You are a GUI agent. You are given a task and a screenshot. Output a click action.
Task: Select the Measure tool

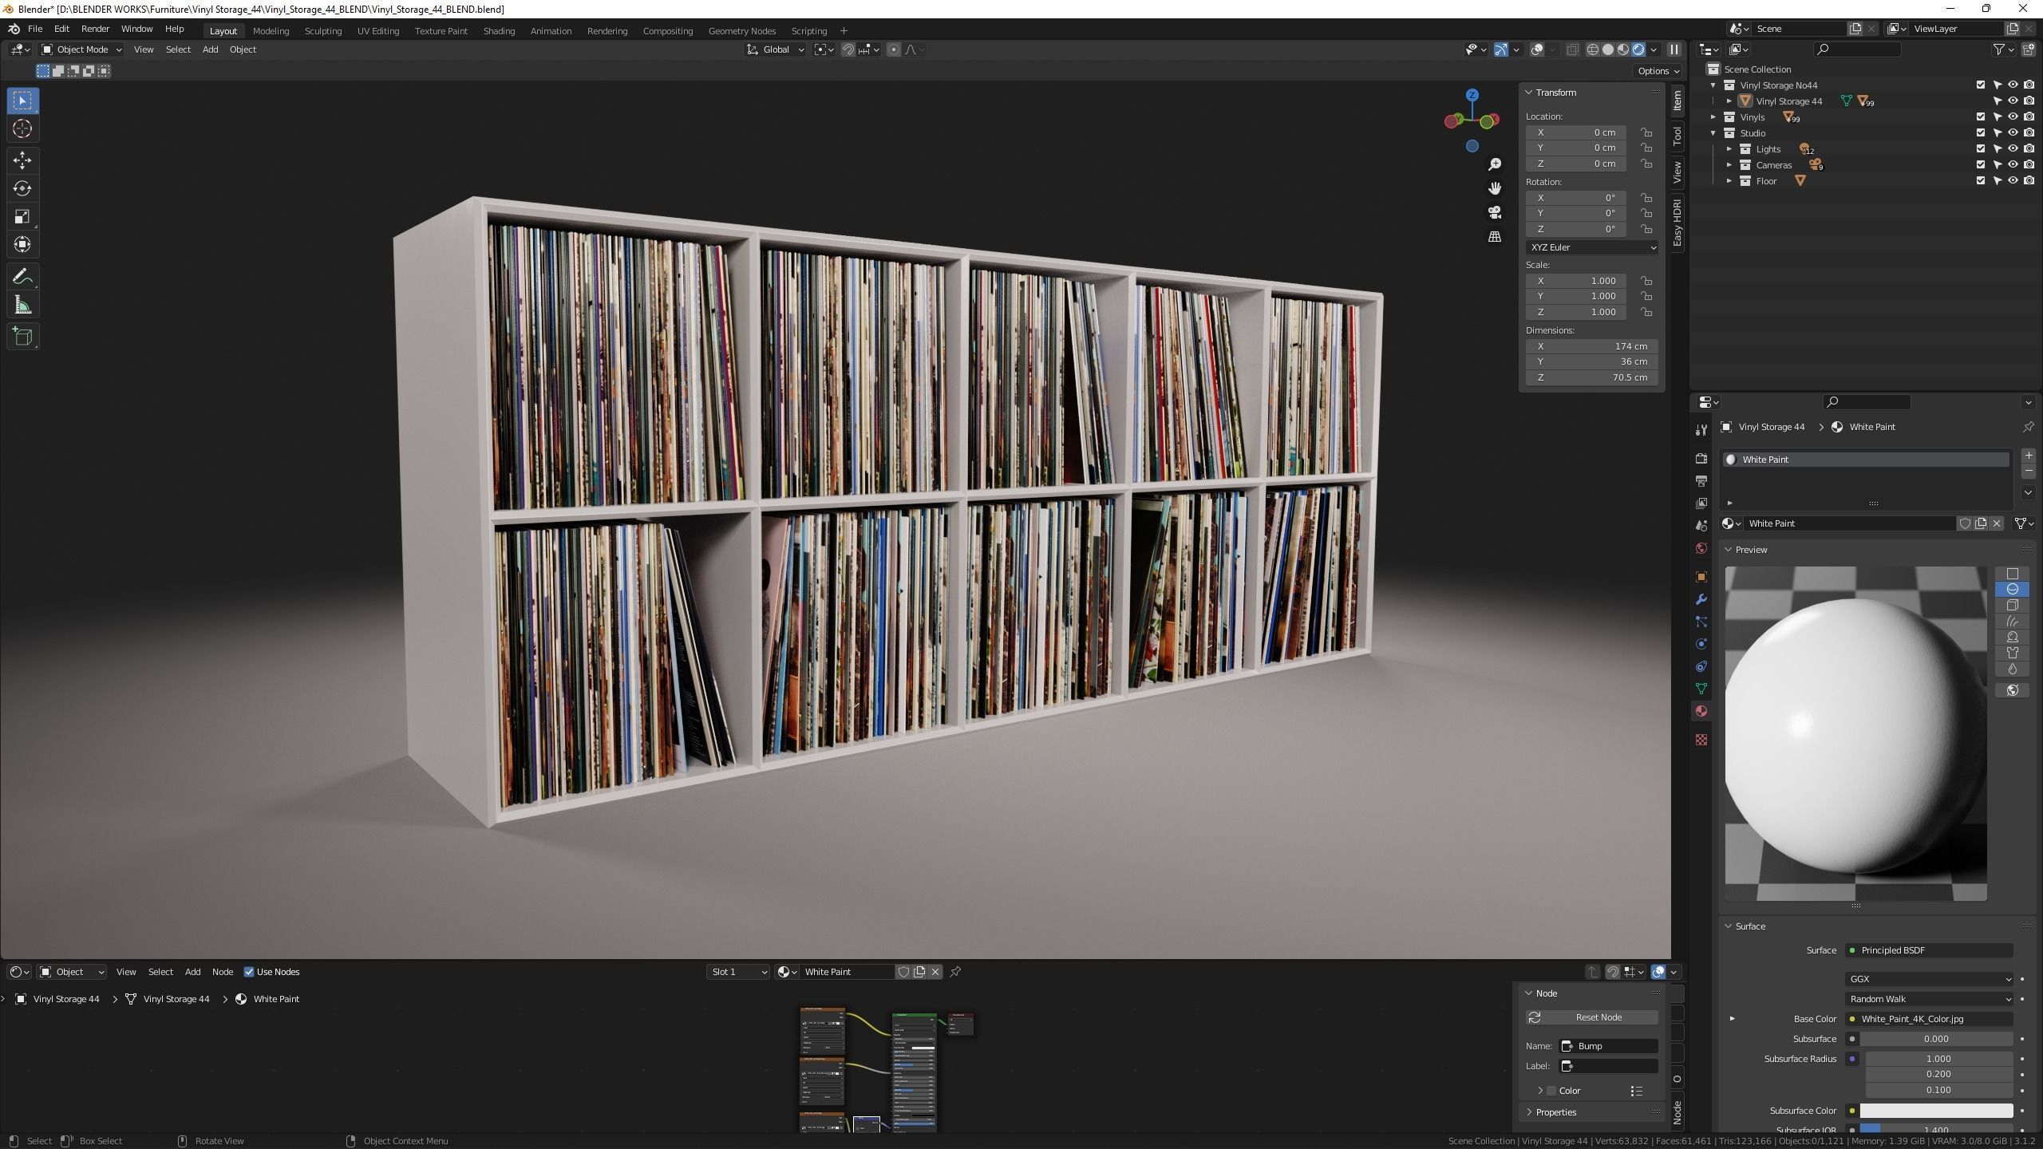[x=22, y=305]
